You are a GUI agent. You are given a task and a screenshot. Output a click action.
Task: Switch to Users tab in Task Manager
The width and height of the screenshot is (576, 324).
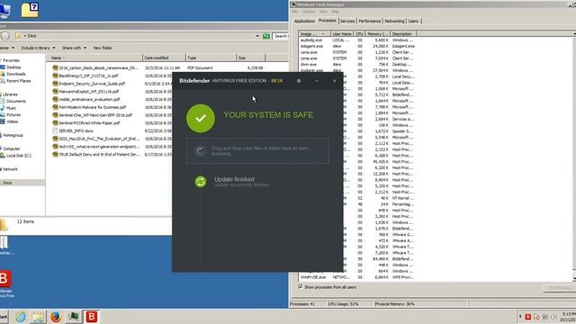(413, 22)
